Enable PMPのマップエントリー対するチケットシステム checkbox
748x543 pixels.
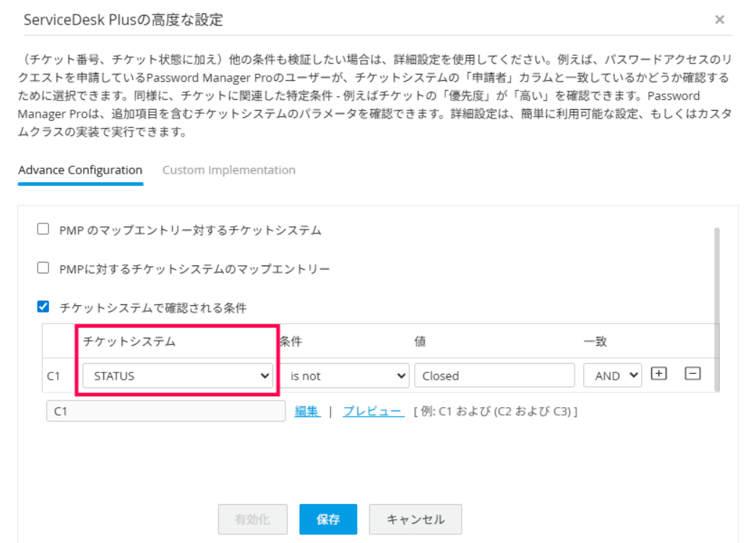click(x=43, y=230)
